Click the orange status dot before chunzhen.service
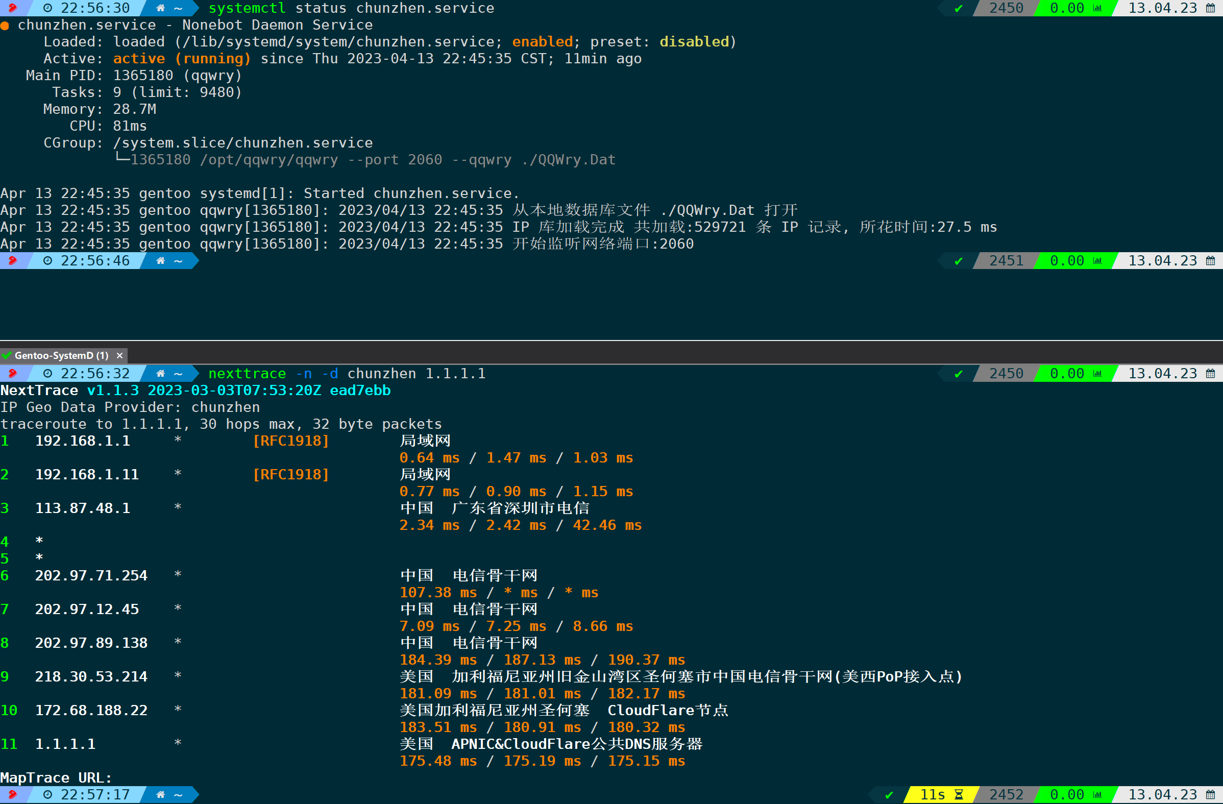Viewport: 1223px width, 804px height. pyautogui.click(x=5, y=26)
